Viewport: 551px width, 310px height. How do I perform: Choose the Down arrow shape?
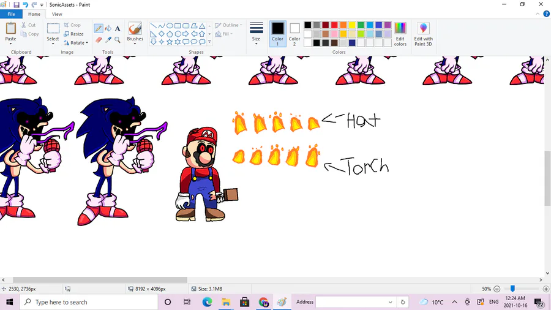click(154, 42)
